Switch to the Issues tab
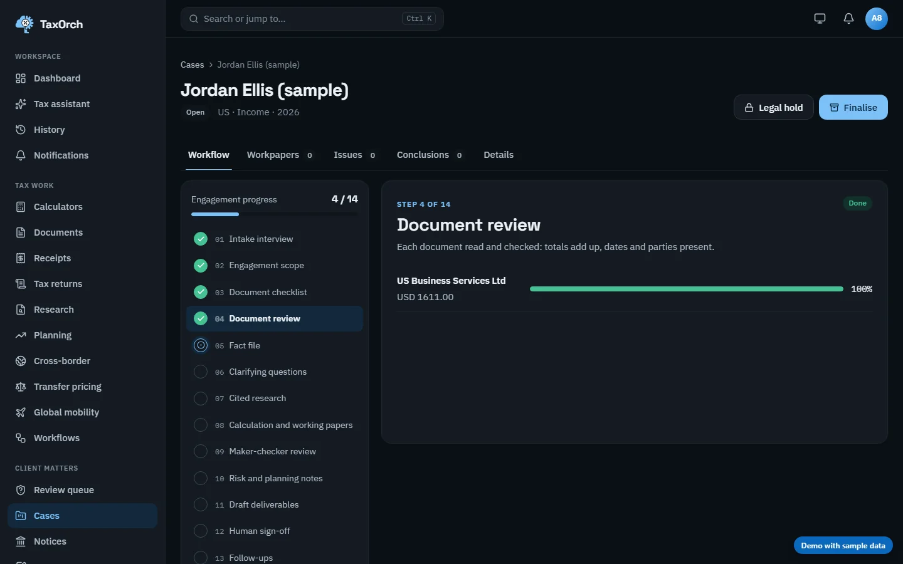This screenshot has height=564, width=903. (355, 155)
